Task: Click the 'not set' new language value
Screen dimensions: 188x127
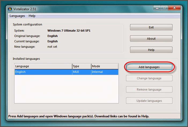Action: click(52, 47)
